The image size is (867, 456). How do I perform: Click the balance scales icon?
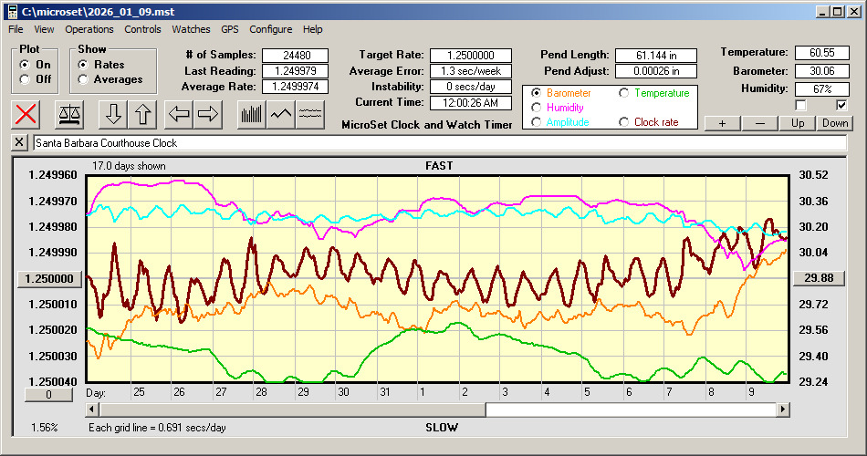pos(68,114)
